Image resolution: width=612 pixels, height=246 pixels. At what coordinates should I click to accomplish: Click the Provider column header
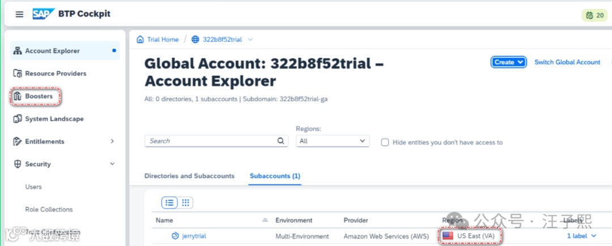pyautogui.click(x=355, y=221)
